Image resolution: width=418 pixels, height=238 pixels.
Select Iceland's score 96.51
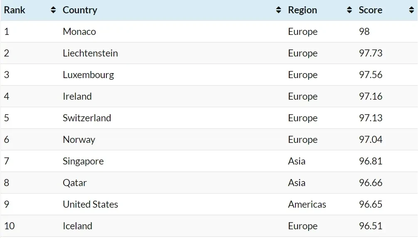tap(371, 226)
